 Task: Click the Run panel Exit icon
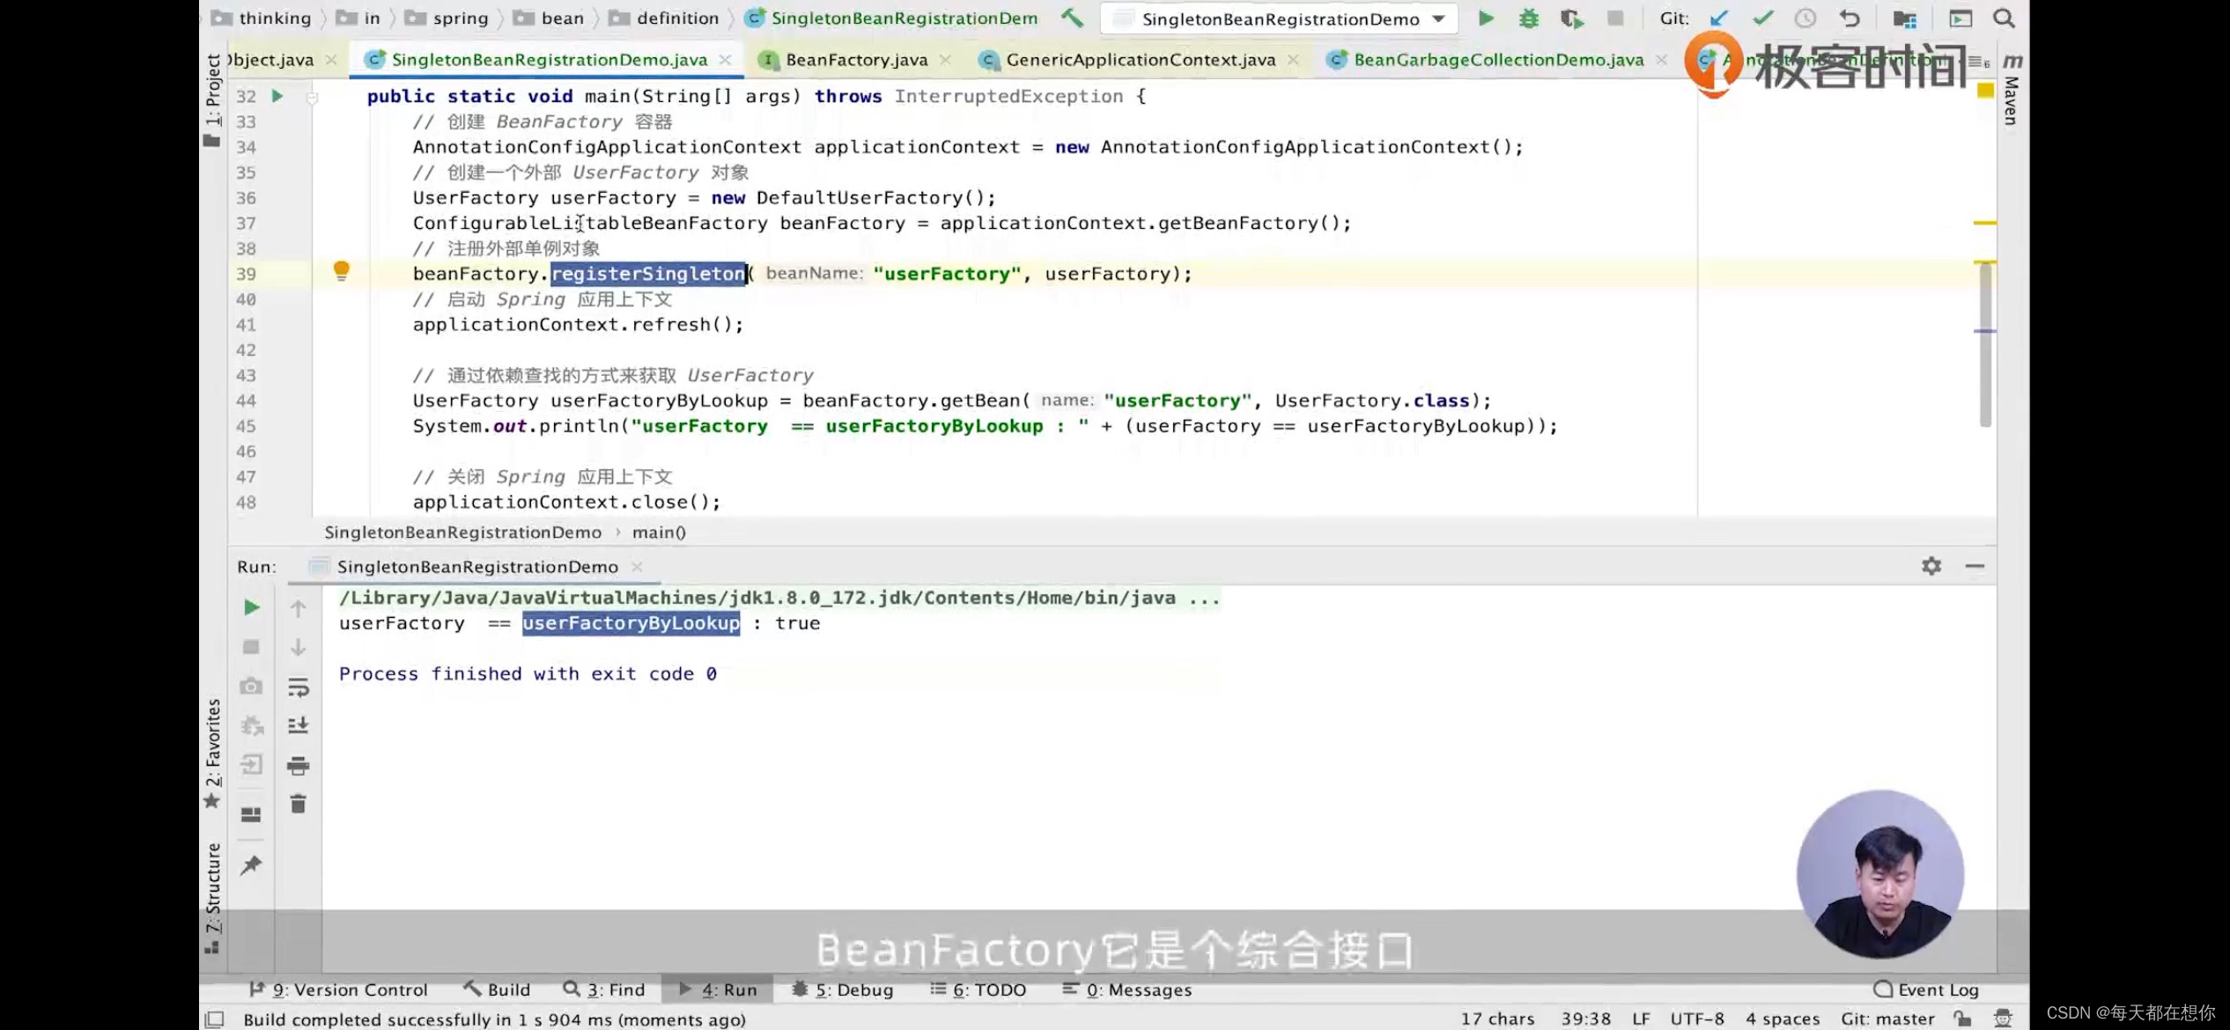pyautogui.click(x=251, y=764)
